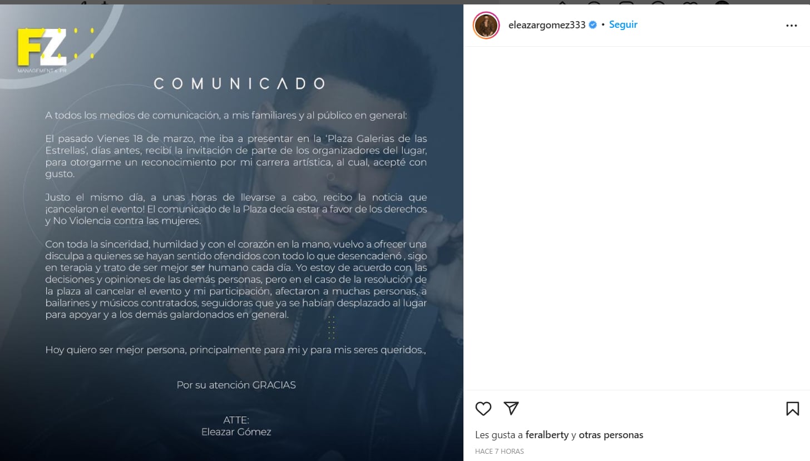The width and height of the screenshot is (810, 461).
Task: Like the post with the heart icon
Action: 483,409
